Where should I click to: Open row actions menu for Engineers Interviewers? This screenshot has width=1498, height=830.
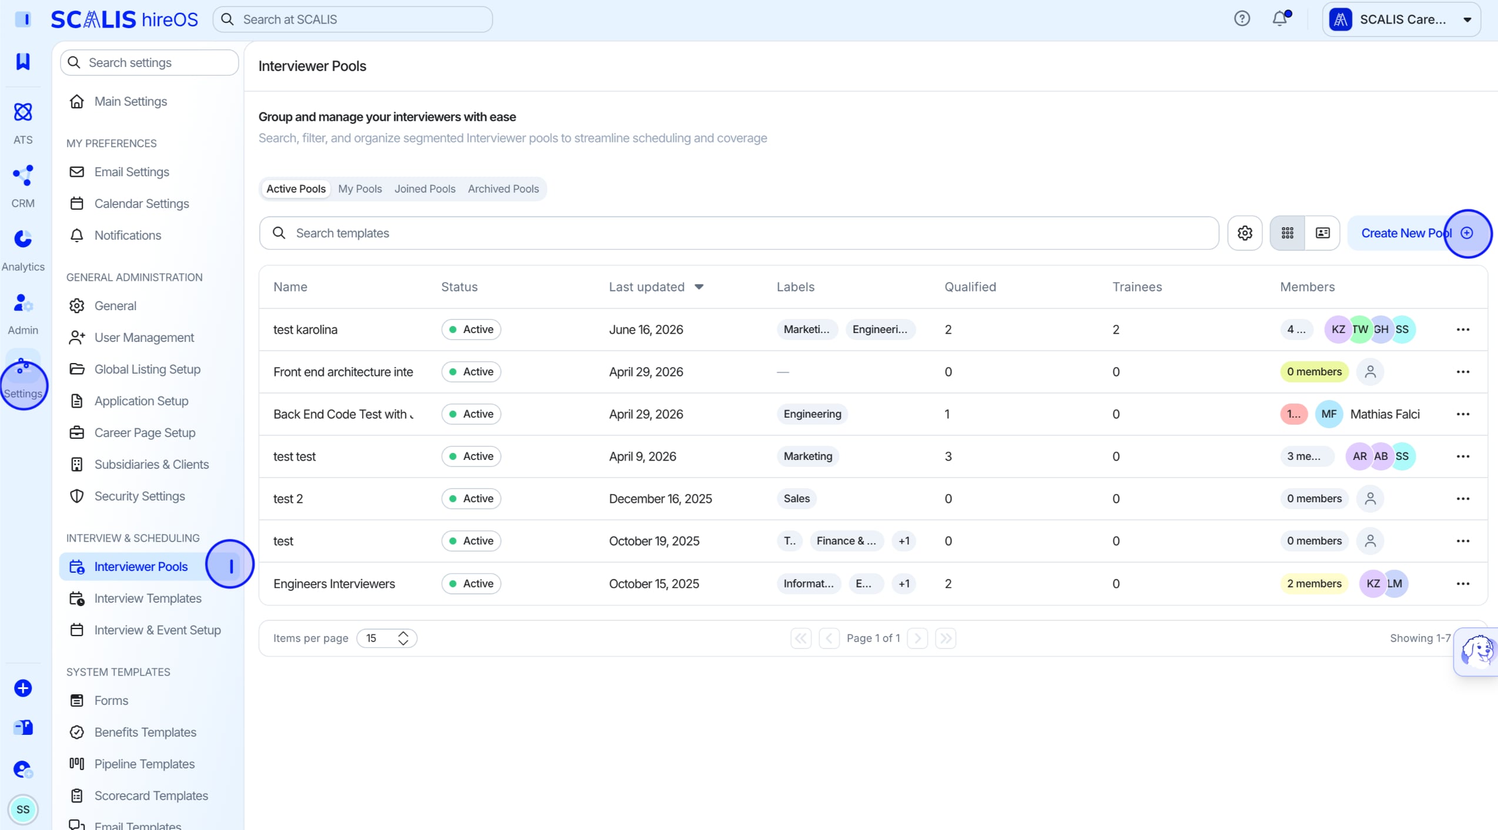point(1463,584)
